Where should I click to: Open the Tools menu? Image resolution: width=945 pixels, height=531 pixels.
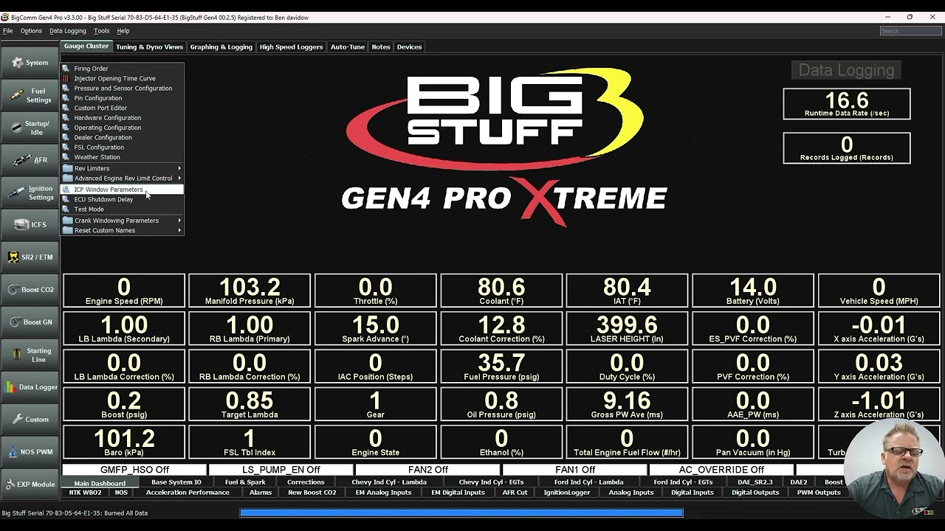(102, 31)
